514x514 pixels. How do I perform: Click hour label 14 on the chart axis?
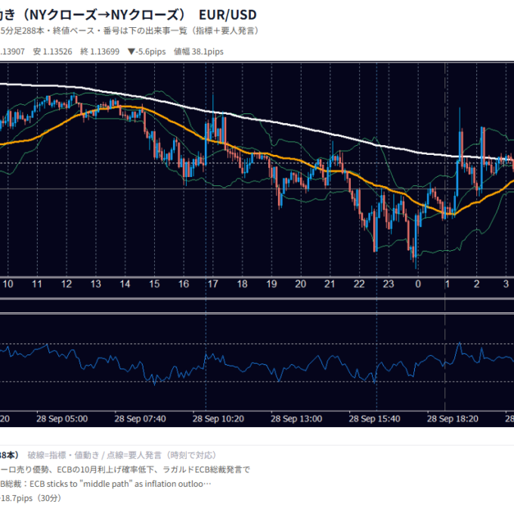125,284
